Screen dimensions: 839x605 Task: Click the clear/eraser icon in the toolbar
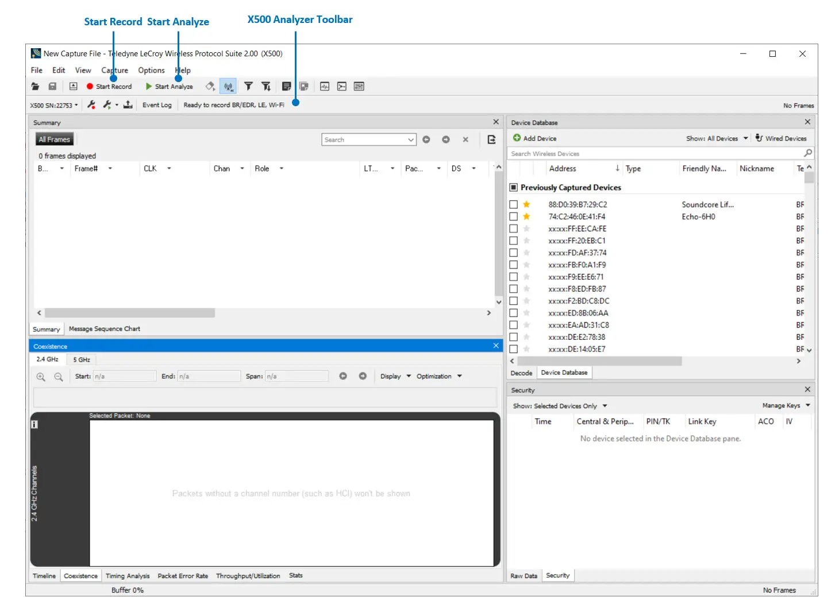tap(210, 87)
